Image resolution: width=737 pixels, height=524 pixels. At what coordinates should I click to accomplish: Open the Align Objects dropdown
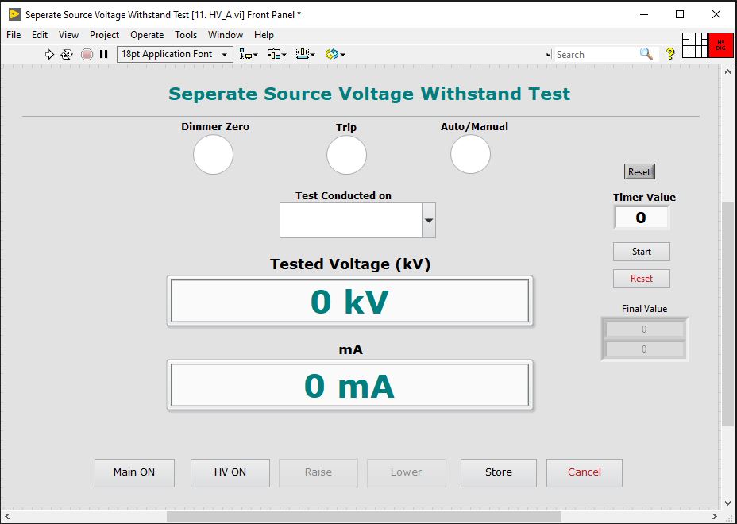tap(249, 55)
